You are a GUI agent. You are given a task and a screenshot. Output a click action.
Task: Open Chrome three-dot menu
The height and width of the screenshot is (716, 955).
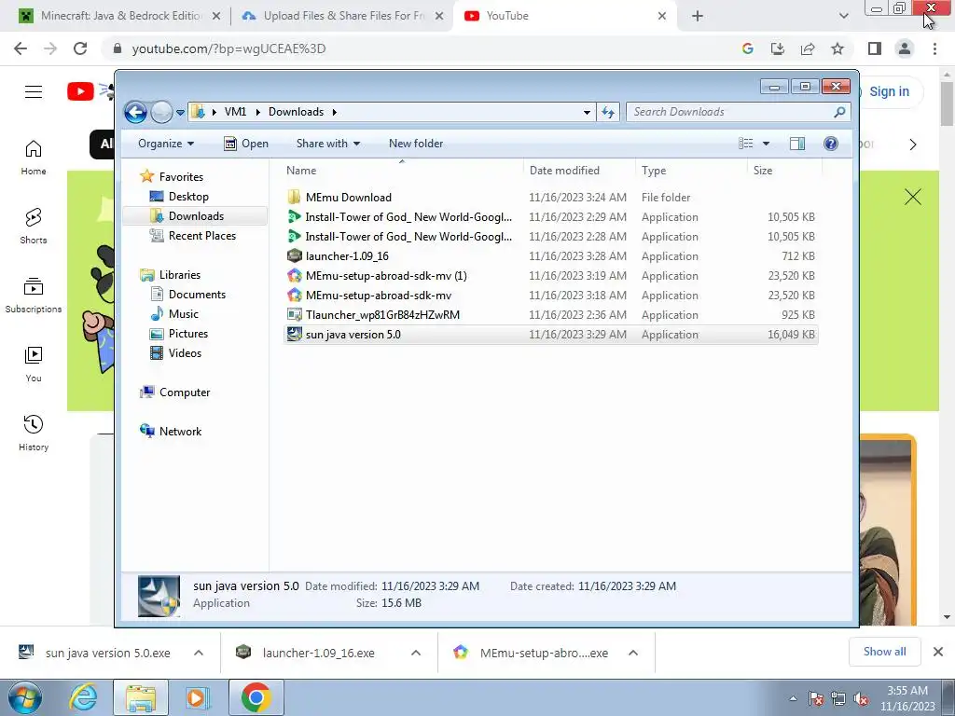(x=934, y=48)
